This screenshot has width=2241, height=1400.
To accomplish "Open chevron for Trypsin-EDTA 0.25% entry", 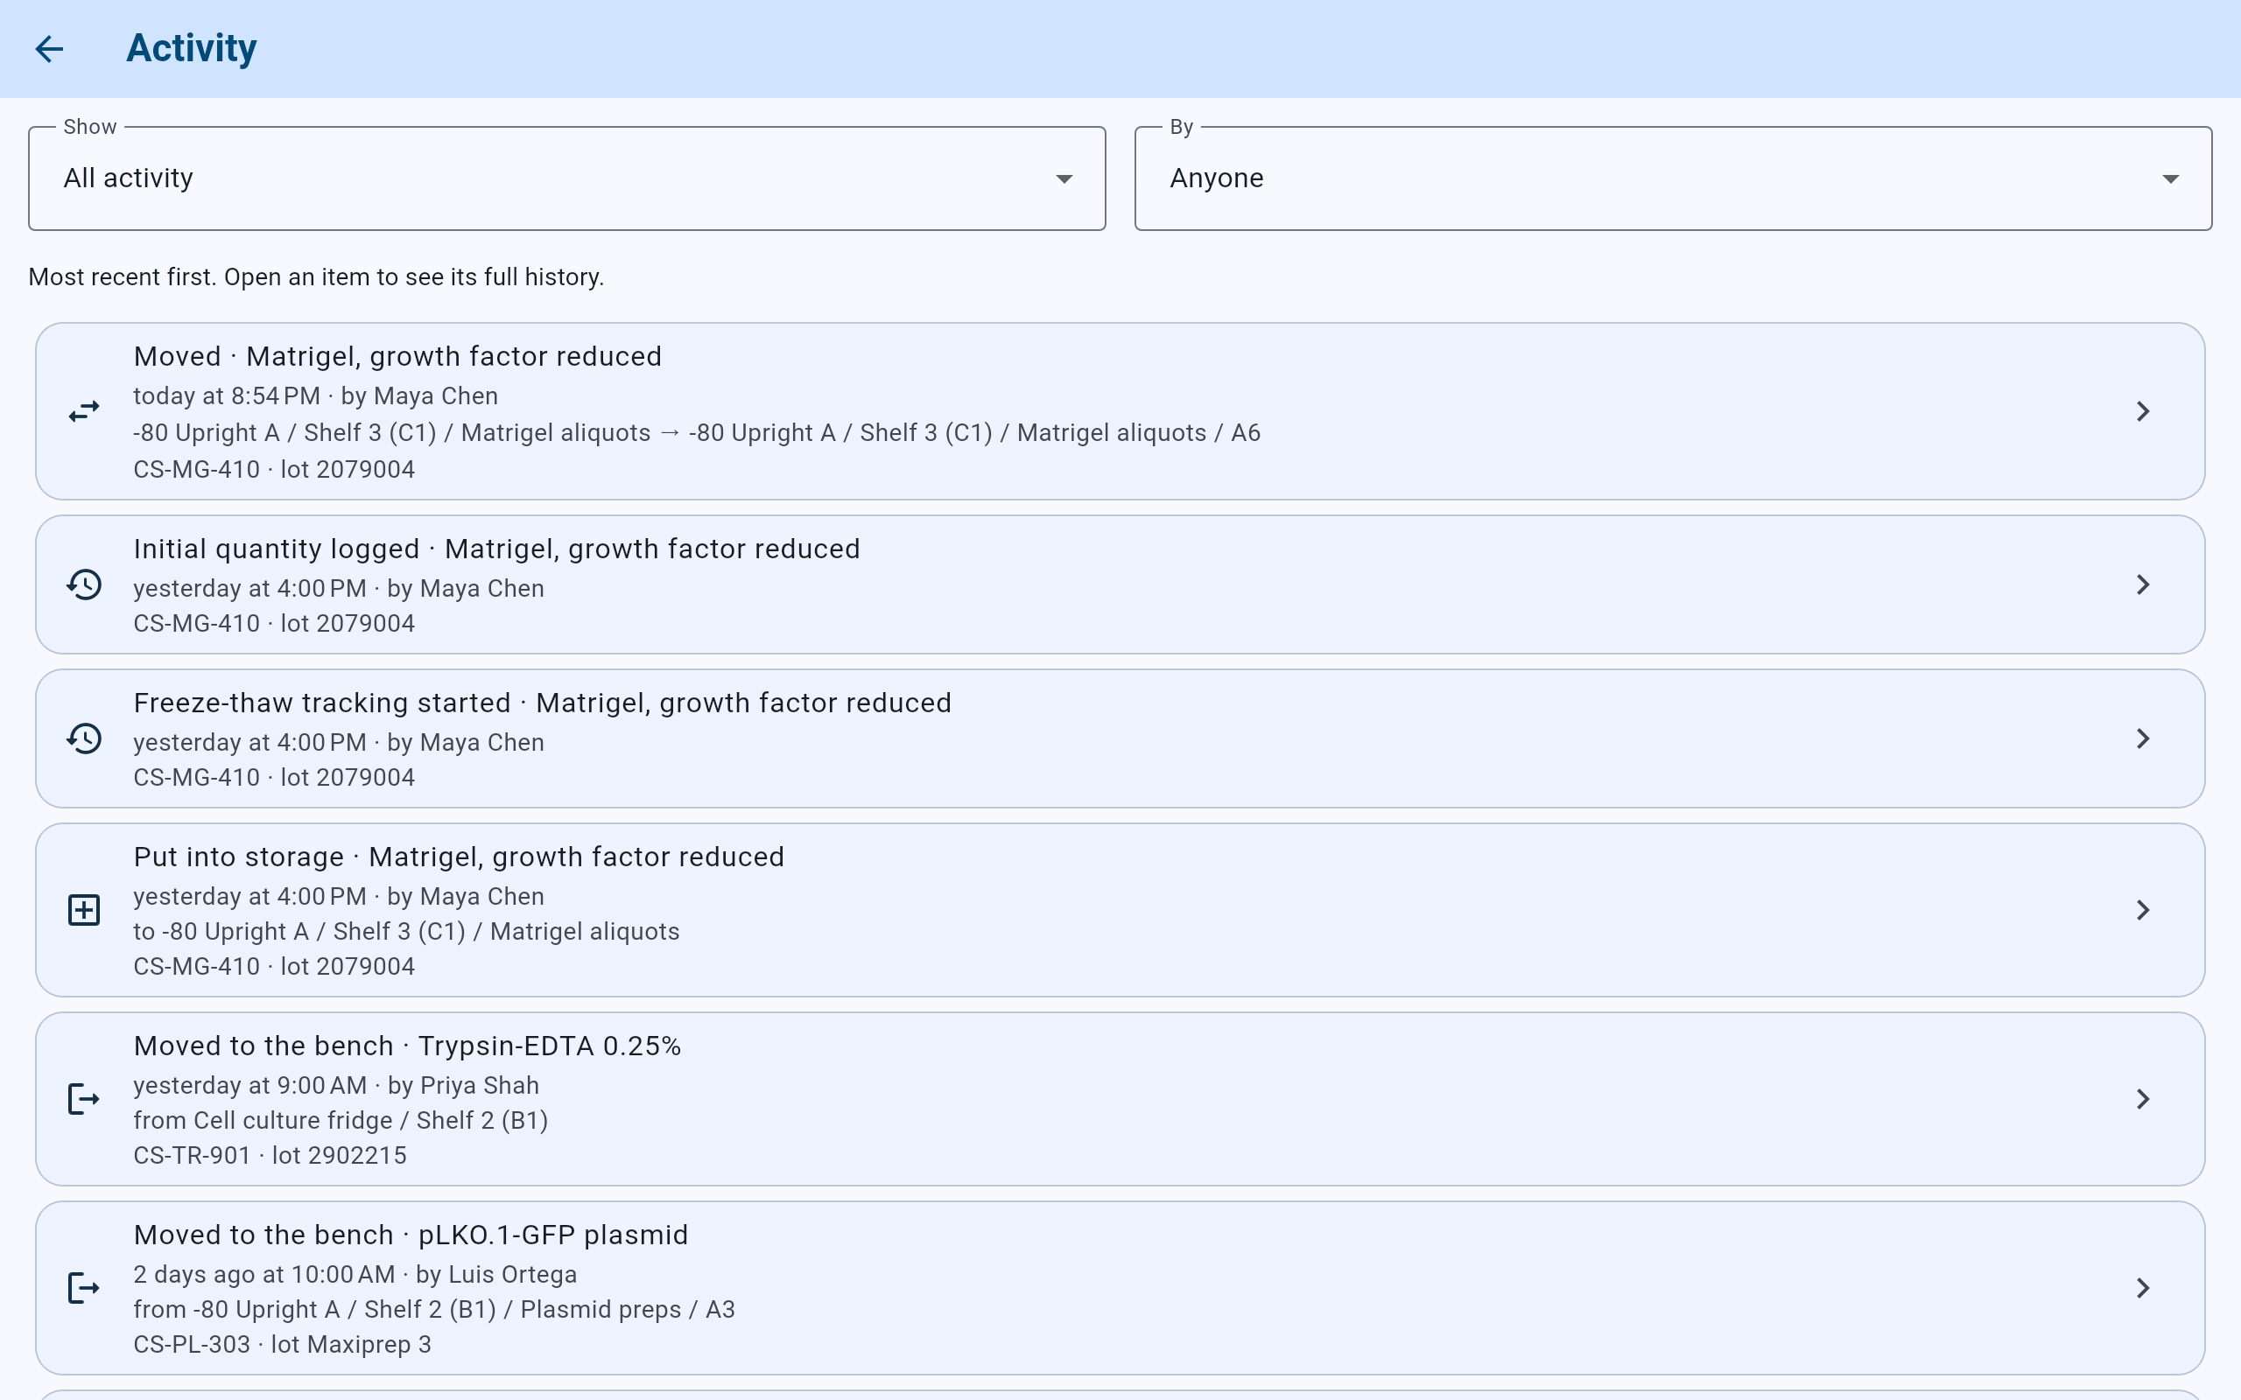I will click(x=2142, y=1099).
